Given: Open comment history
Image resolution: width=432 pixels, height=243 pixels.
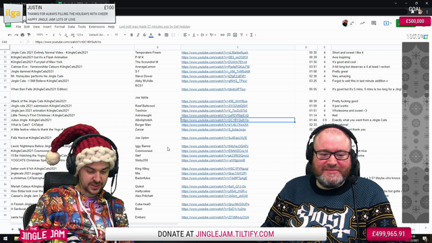Looking at the screenshot, I should tap(373, 23).
